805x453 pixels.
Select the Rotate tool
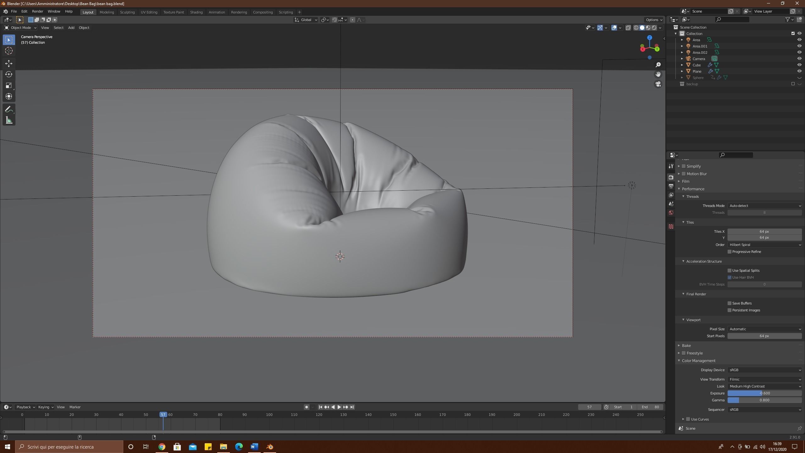(x=9, y=74)
